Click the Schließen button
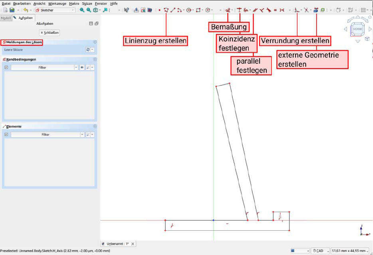The width and height of the screenshot is (373, 255). 49,32
